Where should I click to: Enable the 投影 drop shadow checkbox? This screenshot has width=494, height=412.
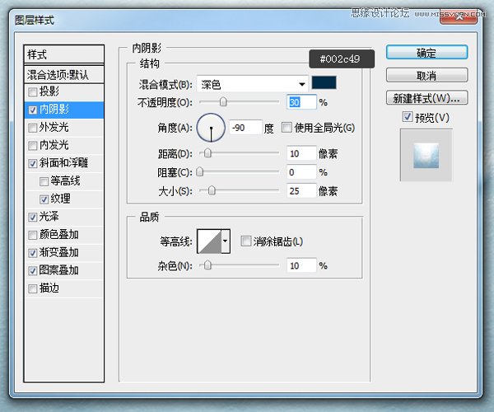coord(32,92)
